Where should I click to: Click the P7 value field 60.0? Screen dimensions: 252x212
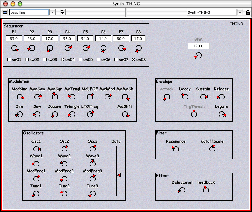[121, 39]
